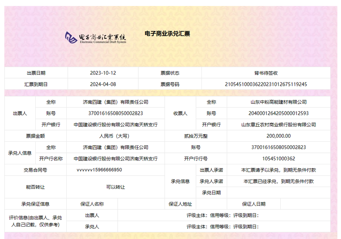The width and height of the screenshot is (341, 239).
Task: Select payee account 2040001264205000012593
Action: click(279, 113)
